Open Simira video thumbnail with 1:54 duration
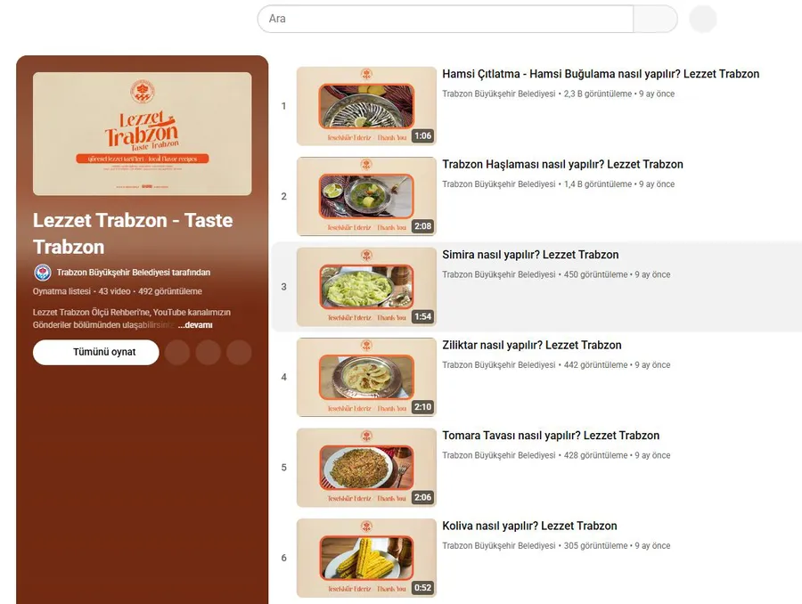The image size is (802, 604). pyautogui.click(x=366, y=287)
